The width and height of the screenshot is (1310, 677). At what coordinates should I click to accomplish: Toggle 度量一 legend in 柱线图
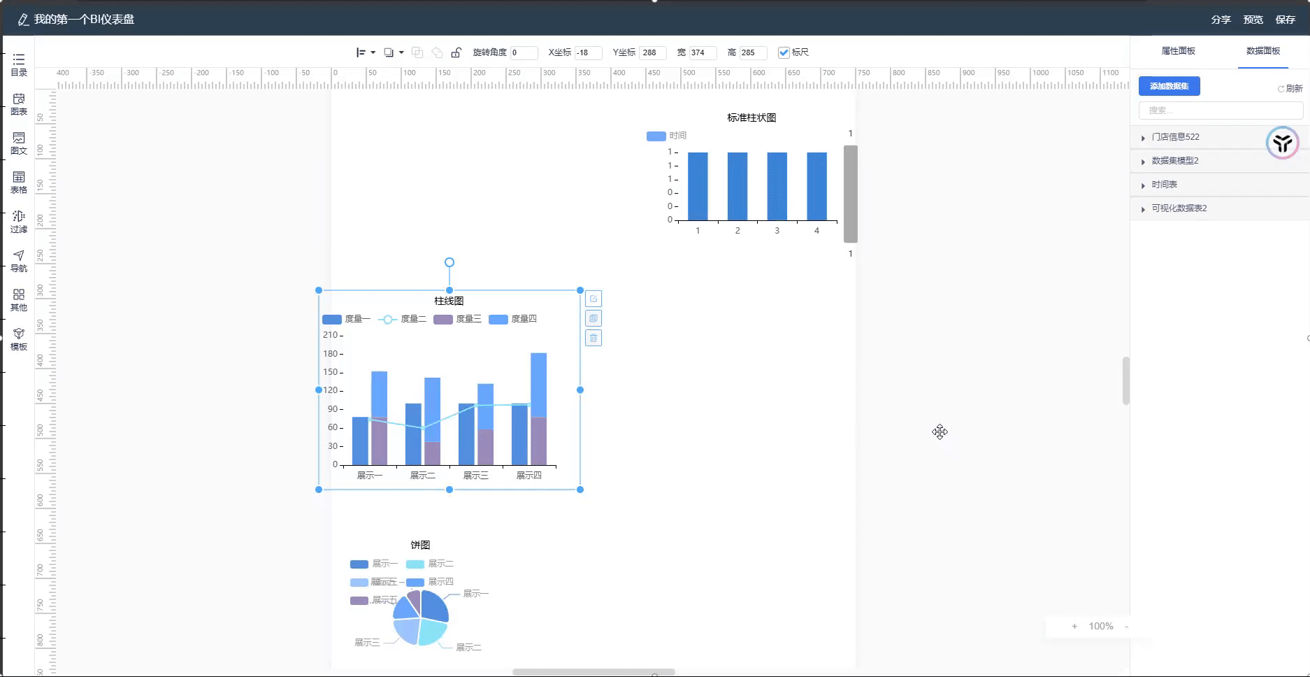tap(346, 319)
